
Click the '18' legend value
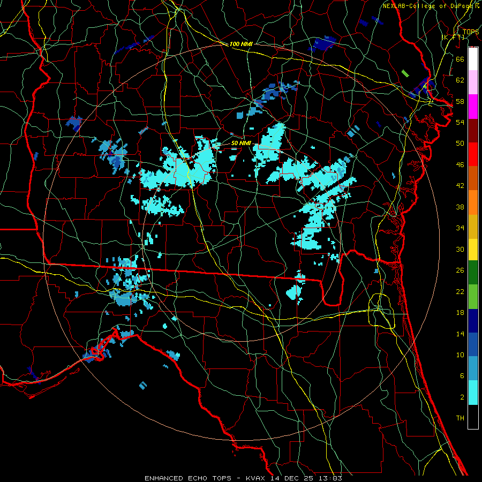[460, 313]
